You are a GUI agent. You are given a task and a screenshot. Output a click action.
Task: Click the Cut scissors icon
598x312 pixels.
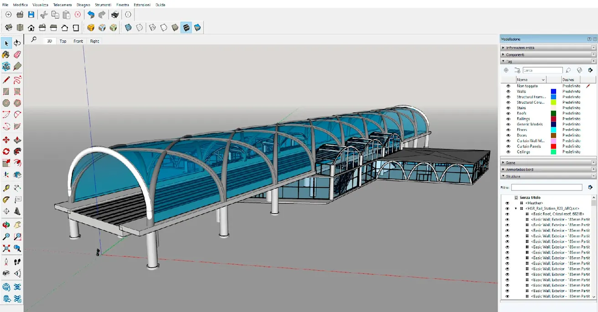point(44,15)
